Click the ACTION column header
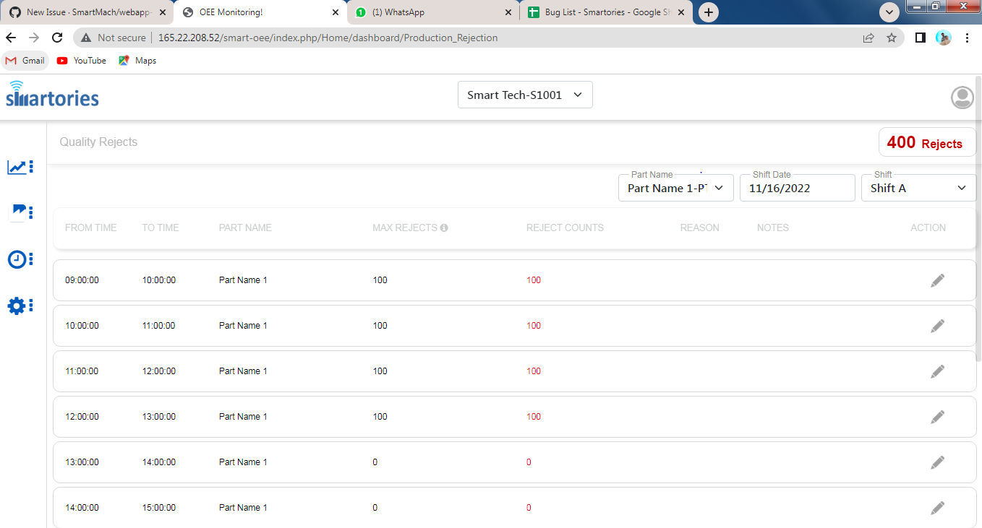 [928, 228]
